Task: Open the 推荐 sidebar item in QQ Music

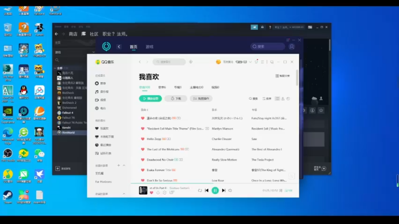Action: [x=101, y=83]
